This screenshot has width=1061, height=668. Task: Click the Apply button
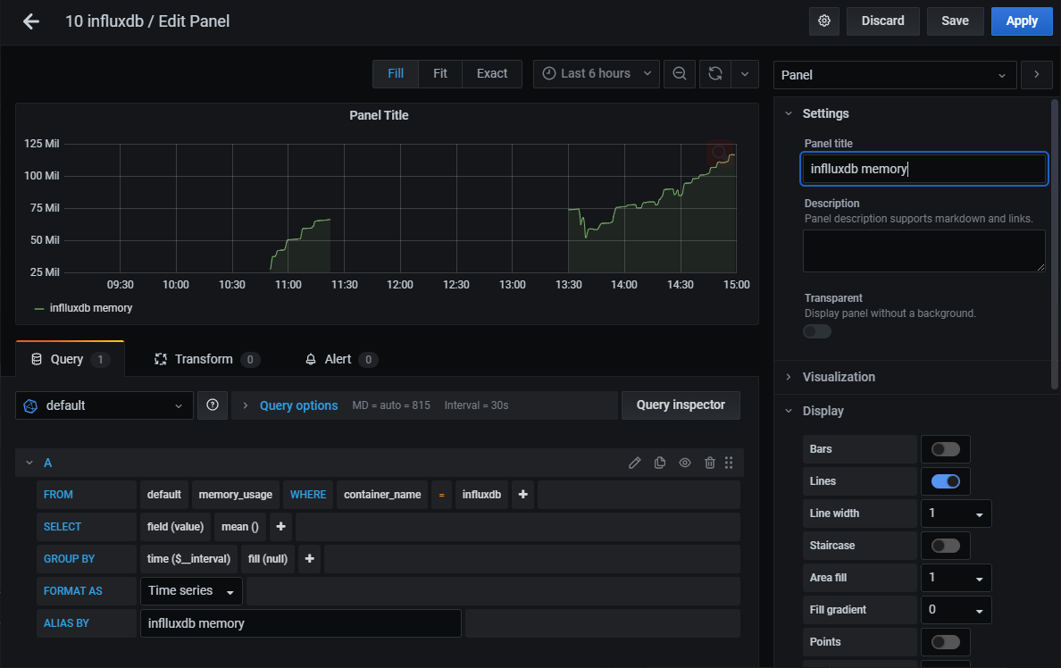pos(1022,21)
